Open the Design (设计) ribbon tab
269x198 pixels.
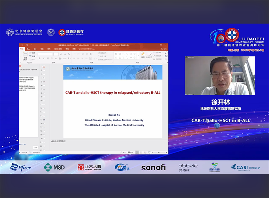[x=35, y=49]
